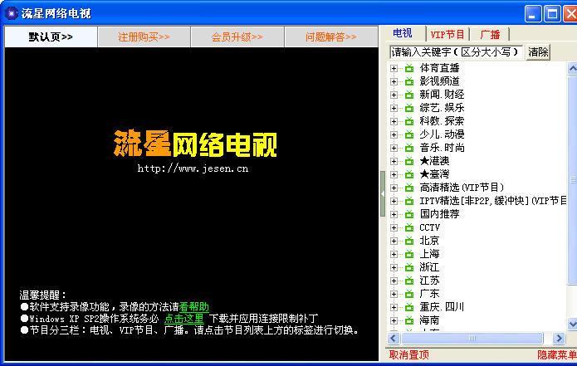The width and height of the screenshot is (577, 366).
Task: Click the channel list scroll down arrow
Action: click(x=572, y=324)
